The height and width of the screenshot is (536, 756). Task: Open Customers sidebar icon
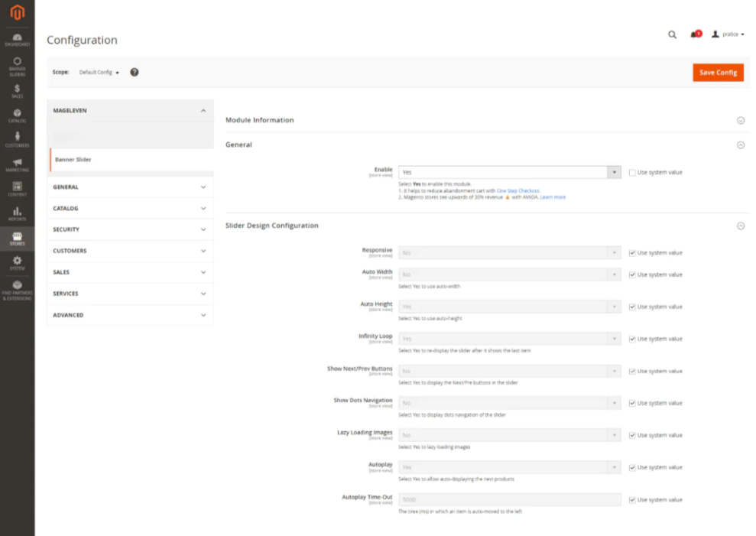17,140
